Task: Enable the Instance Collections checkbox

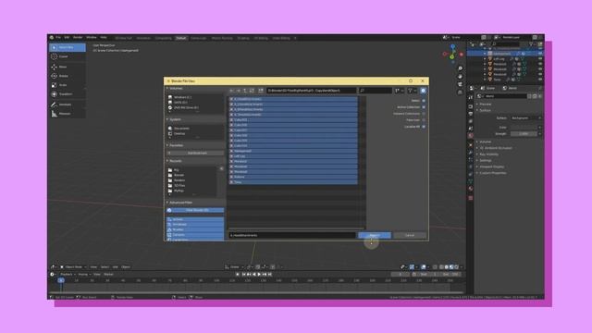Action: tap(424, 114)
